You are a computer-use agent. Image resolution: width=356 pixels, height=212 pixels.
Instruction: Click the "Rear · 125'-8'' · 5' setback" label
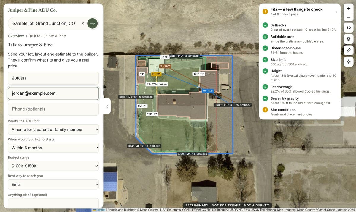(136, 97)
